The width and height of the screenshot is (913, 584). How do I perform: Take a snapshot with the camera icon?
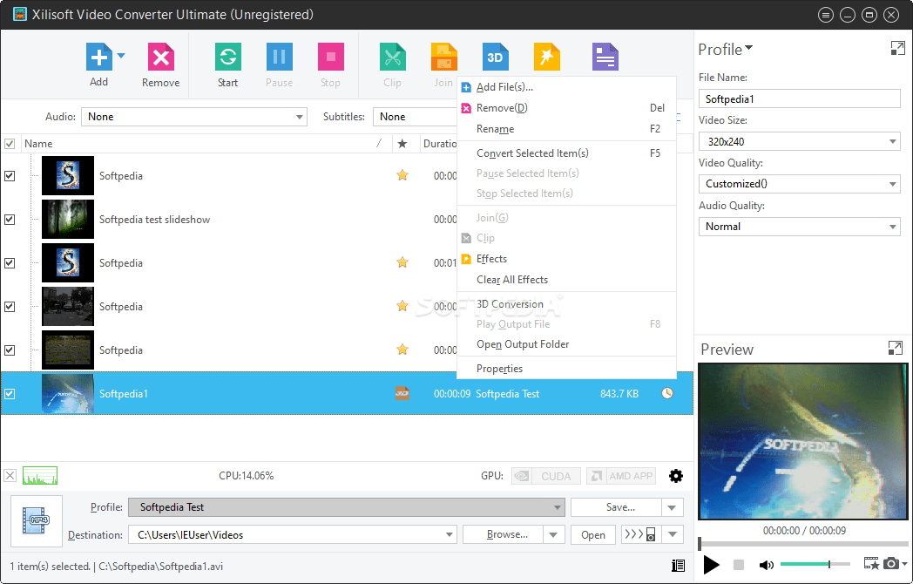click(x=891, y=564)
